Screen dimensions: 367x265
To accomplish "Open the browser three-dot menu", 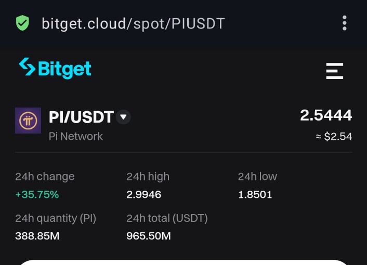I will point(344,23).
